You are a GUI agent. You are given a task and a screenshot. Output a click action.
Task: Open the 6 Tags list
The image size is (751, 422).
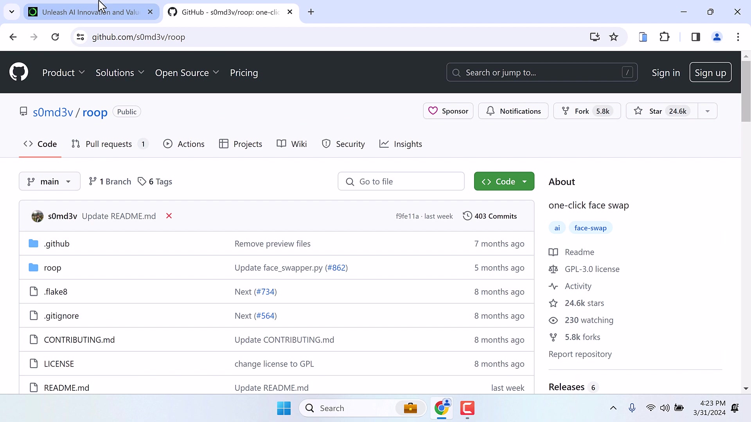[155, 182]
